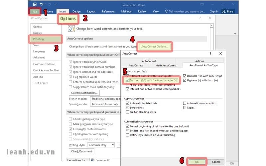Image resolution: width=266 pixels, height=166 pixels.
Task: Click the AutoCorrect dialog help question mark
Action: point(210,53)
